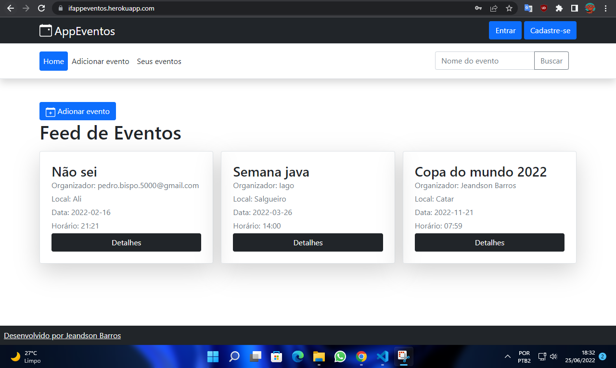This screenshot has height=368, width=616.
Task: Open the Desenvolvido por Jeandson Barros link
Action: [62, 335]
